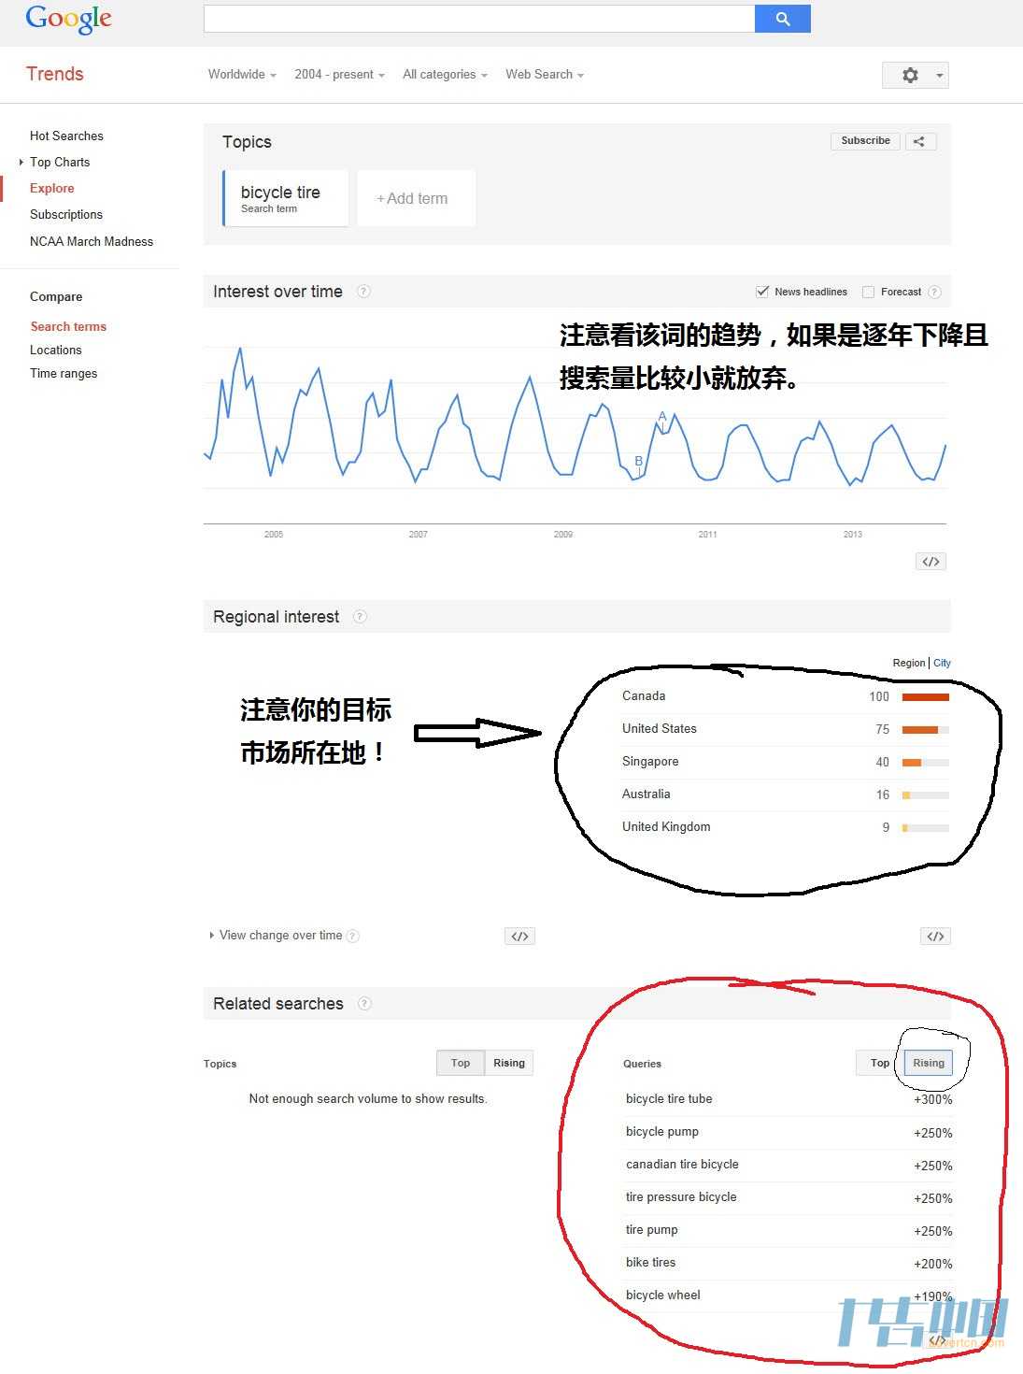Select Explore in the sidebar
Image resolution: width=1023 pixels, height=1374 pixels.
[x=51, y=188]
